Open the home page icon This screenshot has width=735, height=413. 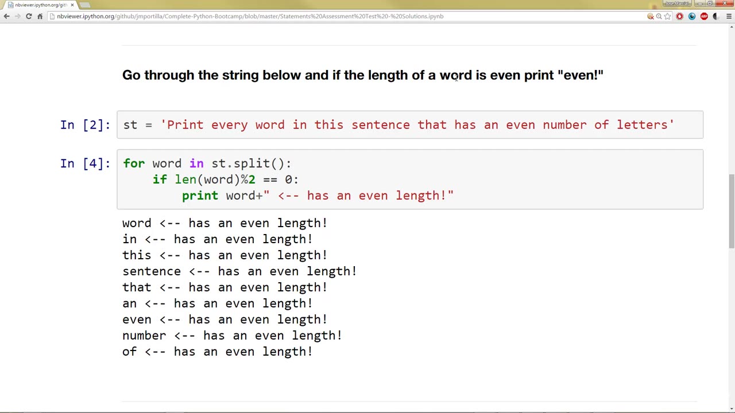coord(40,16)
